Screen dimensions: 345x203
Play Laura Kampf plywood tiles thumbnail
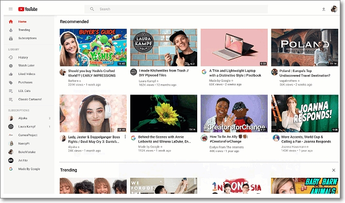(x=164, y=47)
